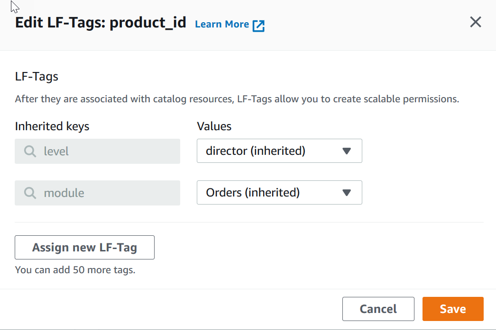Screen dimensions: 496x330
Task: Click the Edit LF-Tags: product_id title
Action: click(101, 22)
